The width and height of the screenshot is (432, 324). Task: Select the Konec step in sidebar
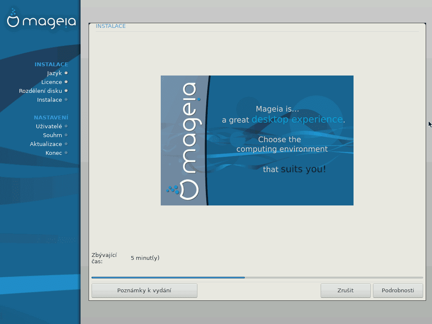click(x=54, y=153)
